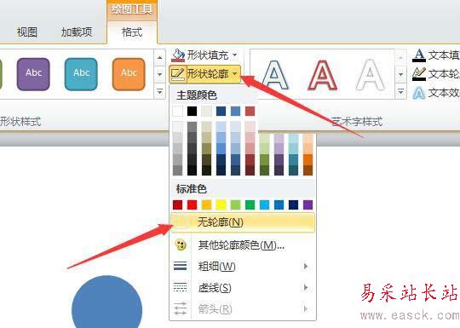The image size is (460, 328).
Task: Apply the red outline WordArt style
Action: click(x=322, y=75)
